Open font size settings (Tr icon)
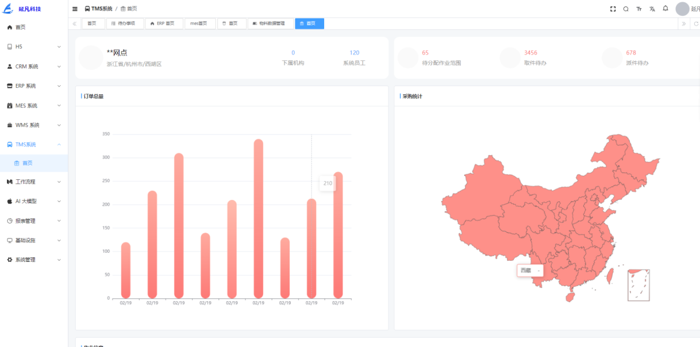700x347 pixels. pos(639,9)
